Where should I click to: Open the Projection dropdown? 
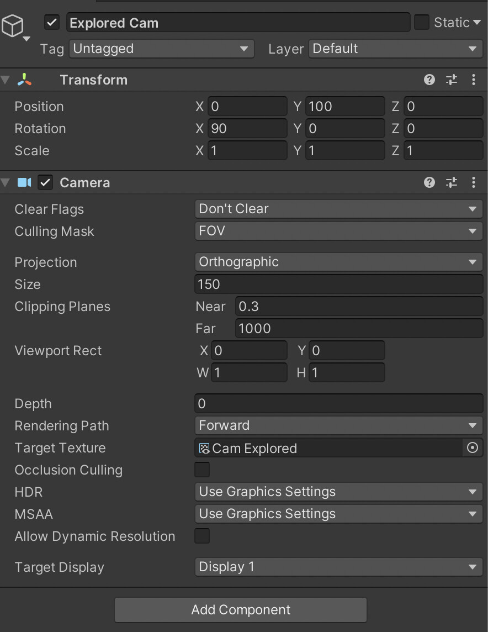338,262
